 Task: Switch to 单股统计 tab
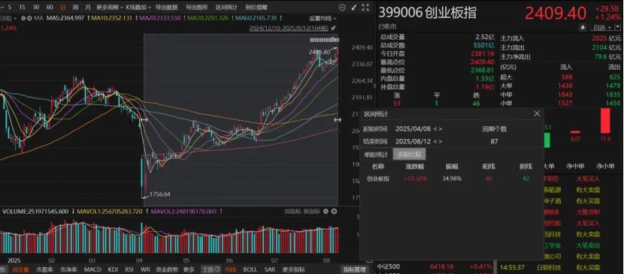click(x=376, y=155)
